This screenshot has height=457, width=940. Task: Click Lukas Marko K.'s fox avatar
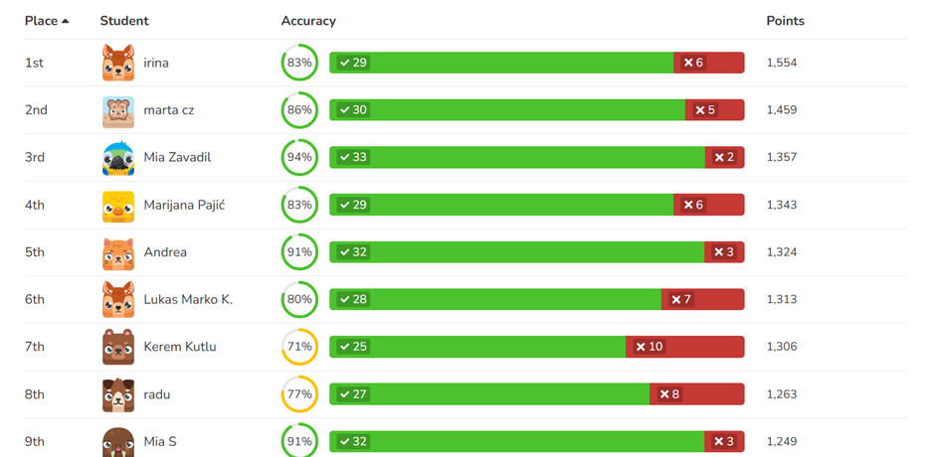118,300
